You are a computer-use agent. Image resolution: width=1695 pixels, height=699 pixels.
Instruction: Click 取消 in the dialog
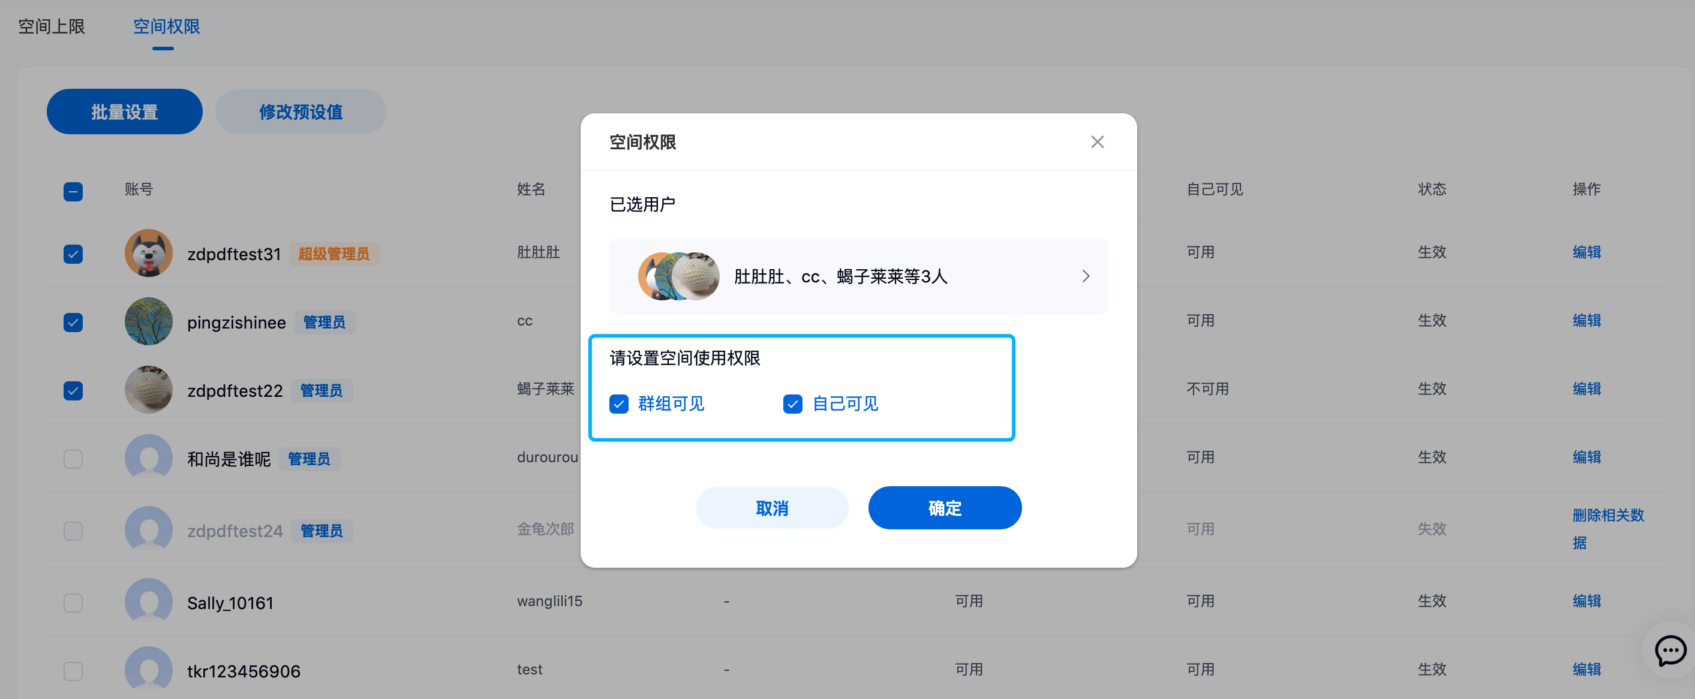(772, 508)
